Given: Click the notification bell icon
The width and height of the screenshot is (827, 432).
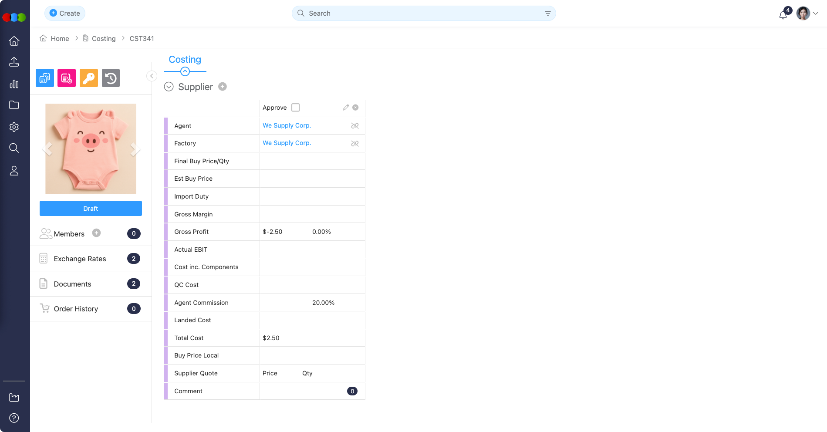Looking at the screenshot, I should pyautogui.click(x=783, y=14).
